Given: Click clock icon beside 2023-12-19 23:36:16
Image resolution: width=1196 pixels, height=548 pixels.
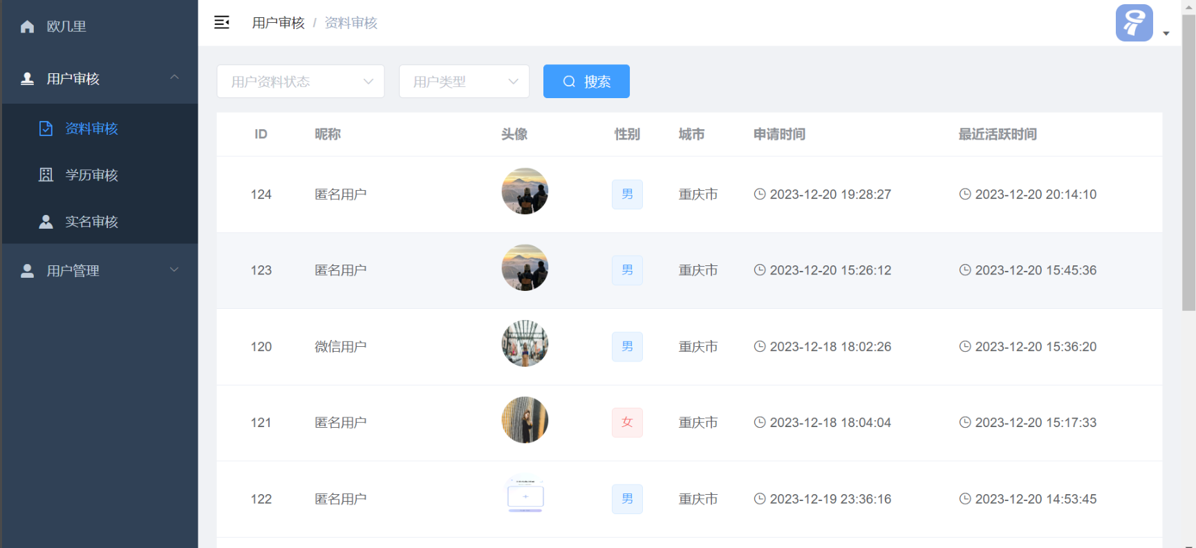Looking at the screenshot, I should point(760,498).
